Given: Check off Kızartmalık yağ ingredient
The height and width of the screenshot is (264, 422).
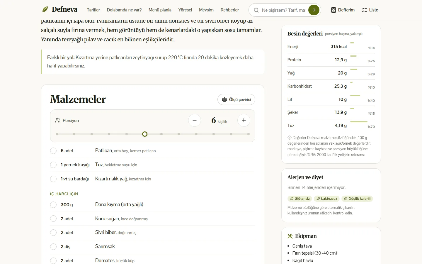Looking at the screenshot, I should pos(53,179).
